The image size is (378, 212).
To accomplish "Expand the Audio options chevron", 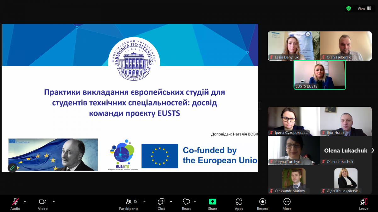I will click(25, 201).
